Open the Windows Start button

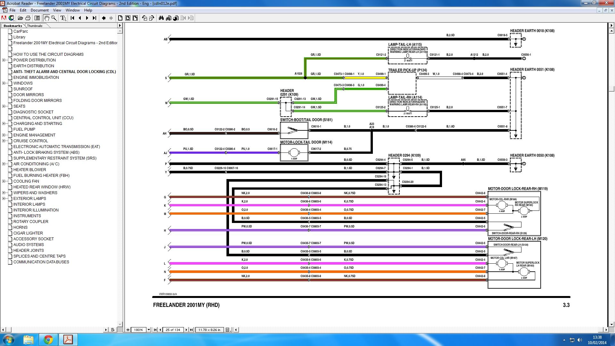[x=9, y=340]
